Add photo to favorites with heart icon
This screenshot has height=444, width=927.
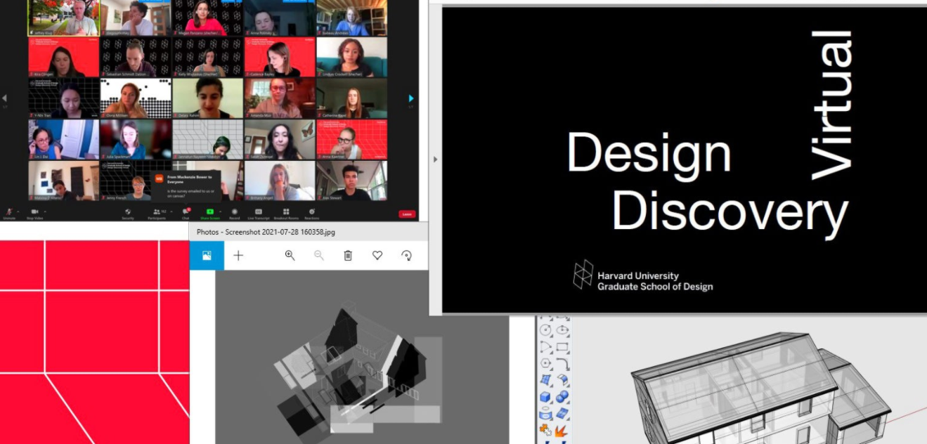(377, 256)
